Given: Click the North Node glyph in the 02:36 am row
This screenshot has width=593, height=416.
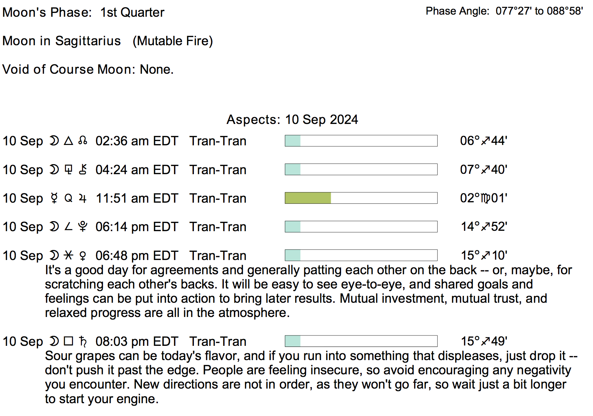Looking at the screenshot, I should point(83,141).
